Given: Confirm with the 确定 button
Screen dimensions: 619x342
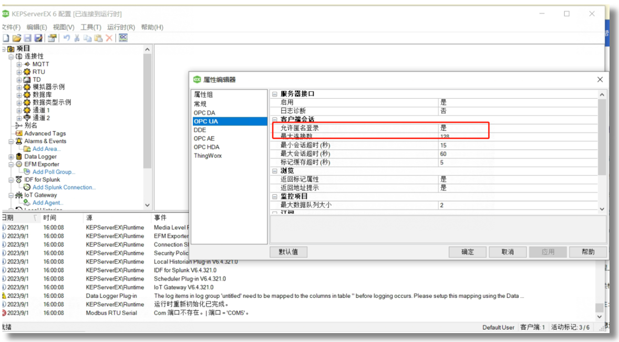Looking at the screenshot, I should pyautogui.click(x=468, y=252).
